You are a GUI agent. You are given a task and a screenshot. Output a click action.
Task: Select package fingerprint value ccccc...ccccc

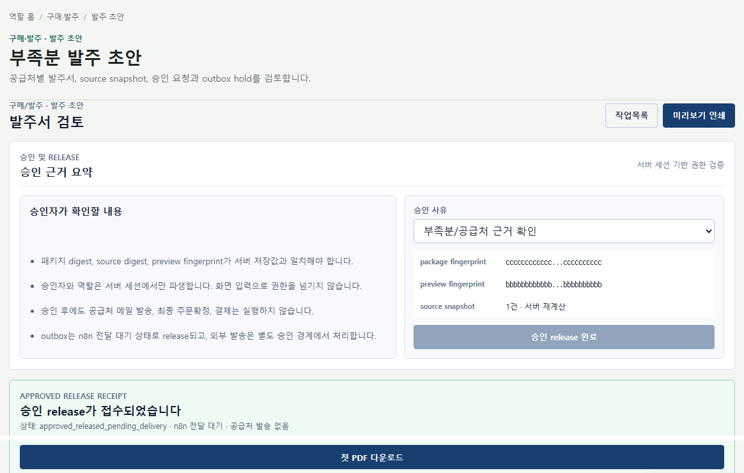tap(554, 262)
